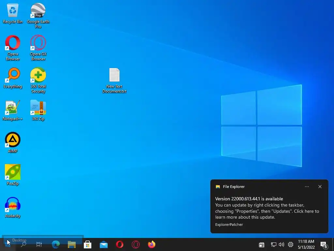The width and height of the screenshot is (334, 251).
Task: Select the AIMP desktop shortcut
Action: point(13,142)
